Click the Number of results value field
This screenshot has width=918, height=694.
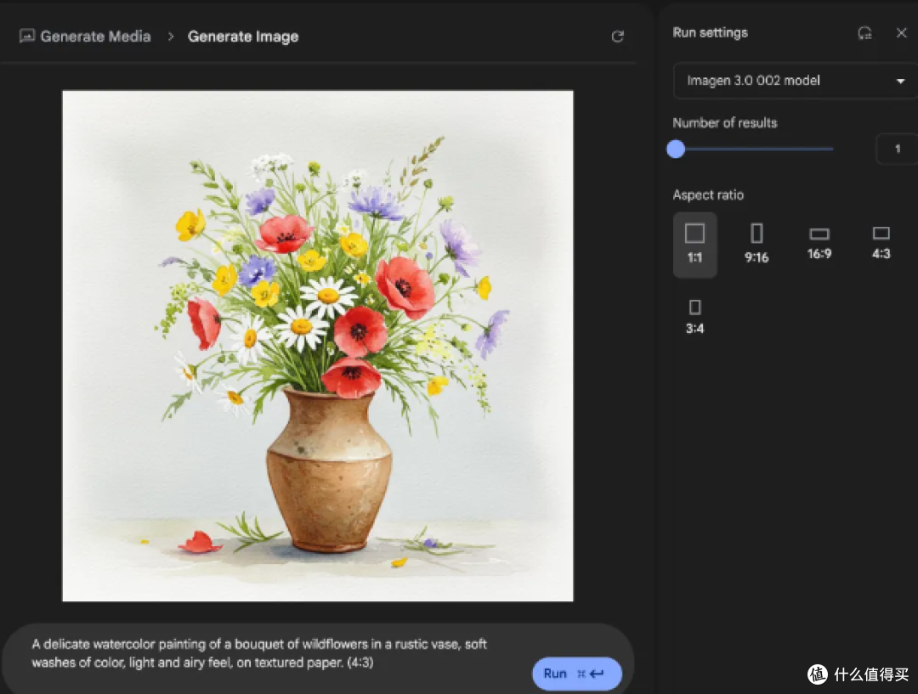[x=897, y=149]
